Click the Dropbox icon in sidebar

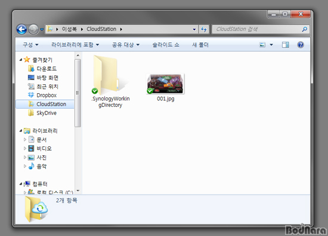tap(31, 95)
